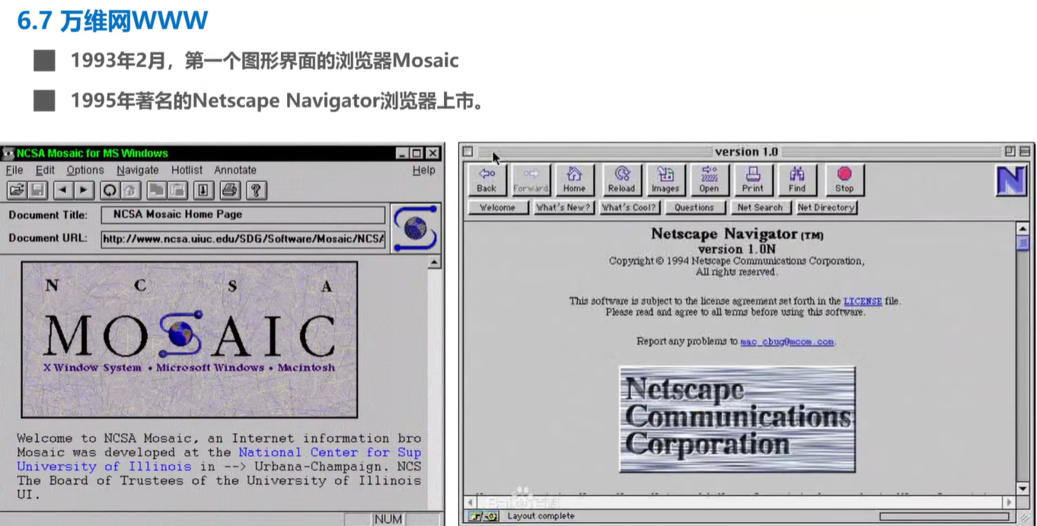
Task: Click Netscape's vertical scrollbar down arrow
Action: (1023, 488)
